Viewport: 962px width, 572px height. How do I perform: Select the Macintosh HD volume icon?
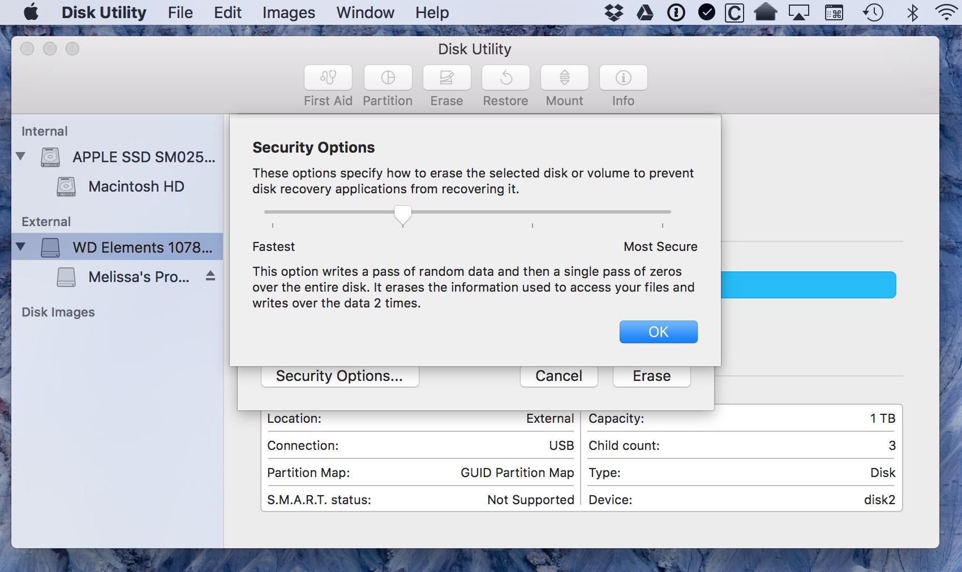[66, 187]
